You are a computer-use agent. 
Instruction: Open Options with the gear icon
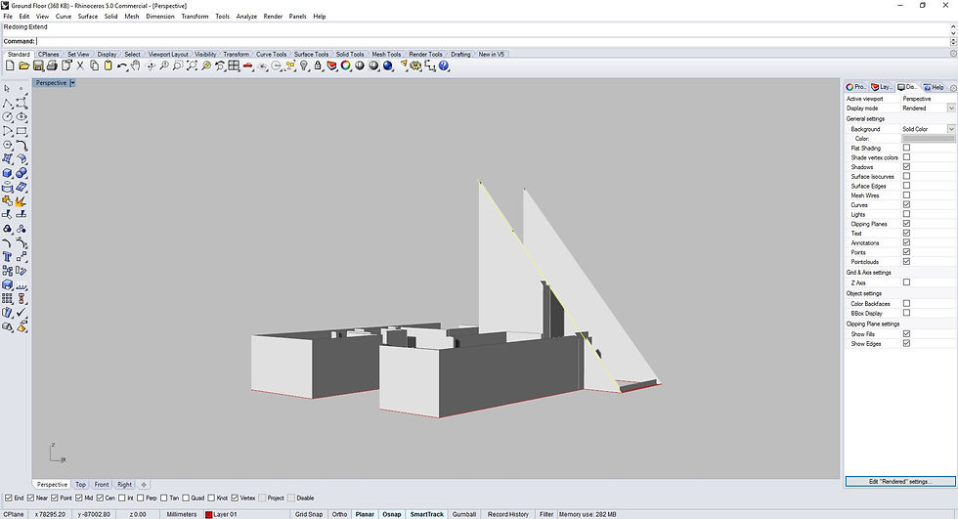pyautogui.click(x=416, y=65)
